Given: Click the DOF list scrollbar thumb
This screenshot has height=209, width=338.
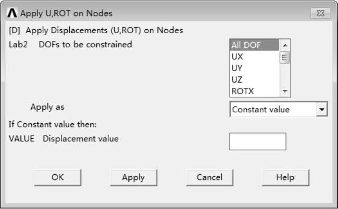Looking at the screenshot, I should 284,58.
